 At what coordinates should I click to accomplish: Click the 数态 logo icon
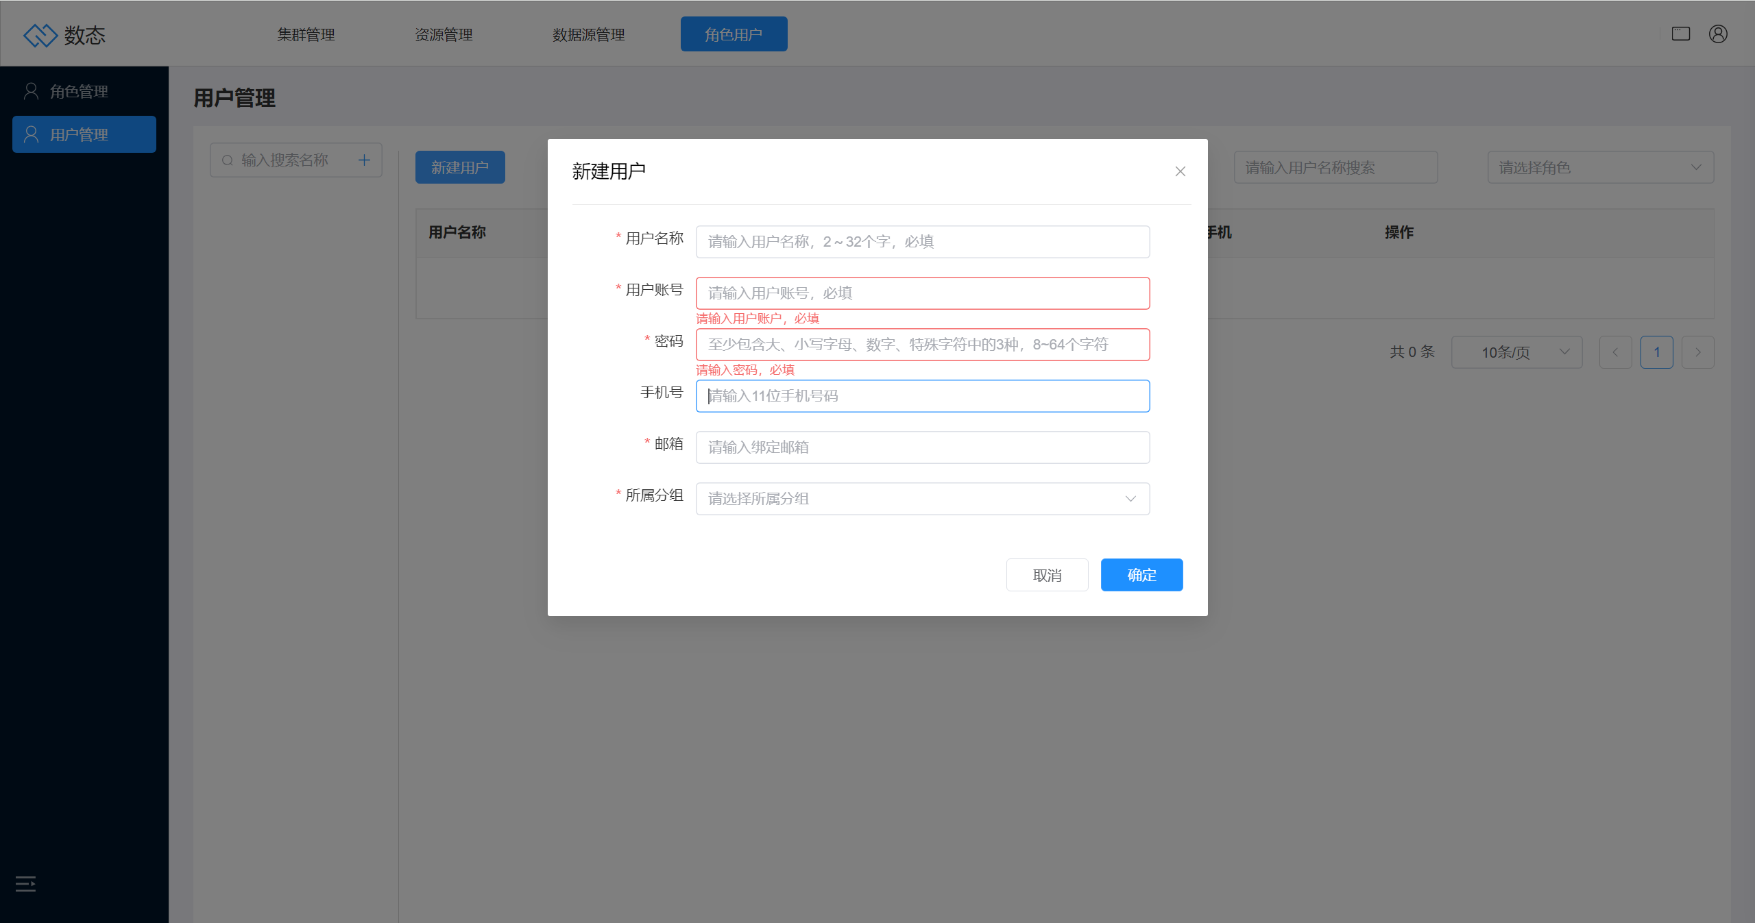tap(40, 35)
